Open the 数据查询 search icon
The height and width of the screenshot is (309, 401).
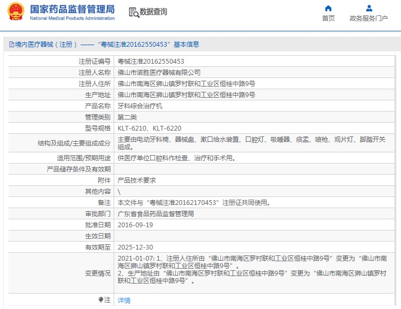click(134, 12)
